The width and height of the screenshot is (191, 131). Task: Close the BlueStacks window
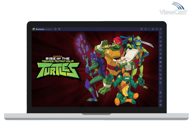[x=157, y=29]
